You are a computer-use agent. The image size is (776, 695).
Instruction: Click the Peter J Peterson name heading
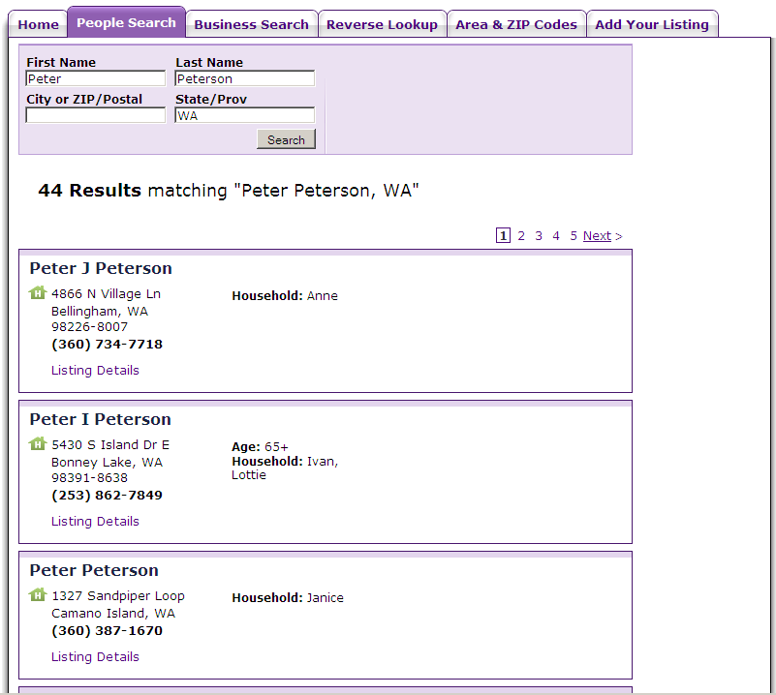(101, 268)
